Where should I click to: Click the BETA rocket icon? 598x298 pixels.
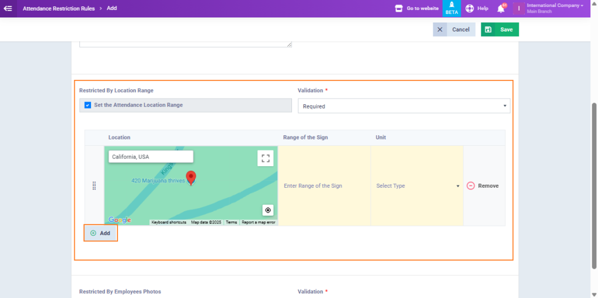coord(451,8)
